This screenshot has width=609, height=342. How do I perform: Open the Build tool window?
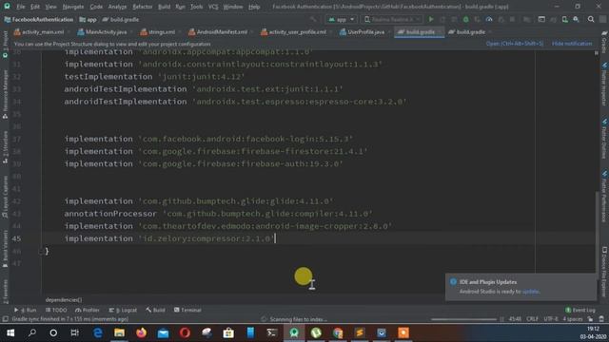[x=155, y=310]
